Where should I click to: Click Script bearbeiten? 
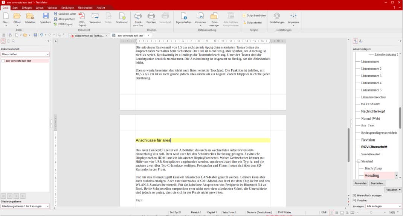[254, 15]
